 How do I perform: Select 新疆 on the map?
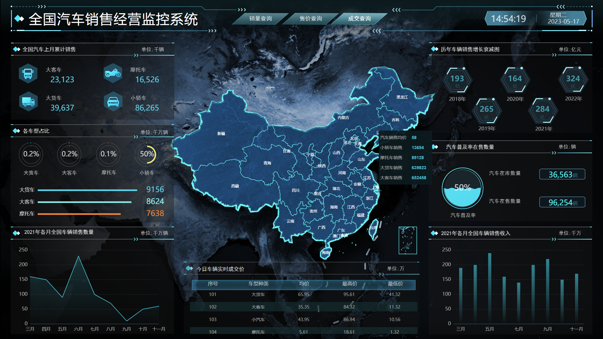221,134
